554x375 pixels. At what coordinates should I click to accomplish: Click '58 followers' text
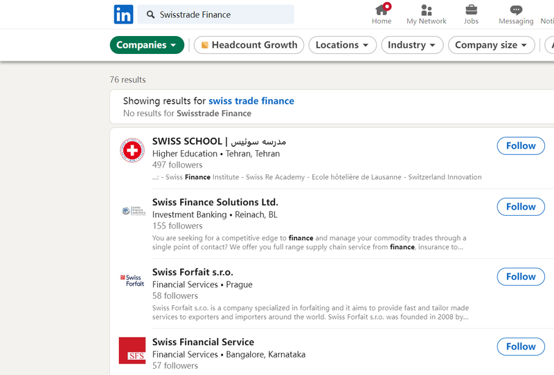(175, 295)
